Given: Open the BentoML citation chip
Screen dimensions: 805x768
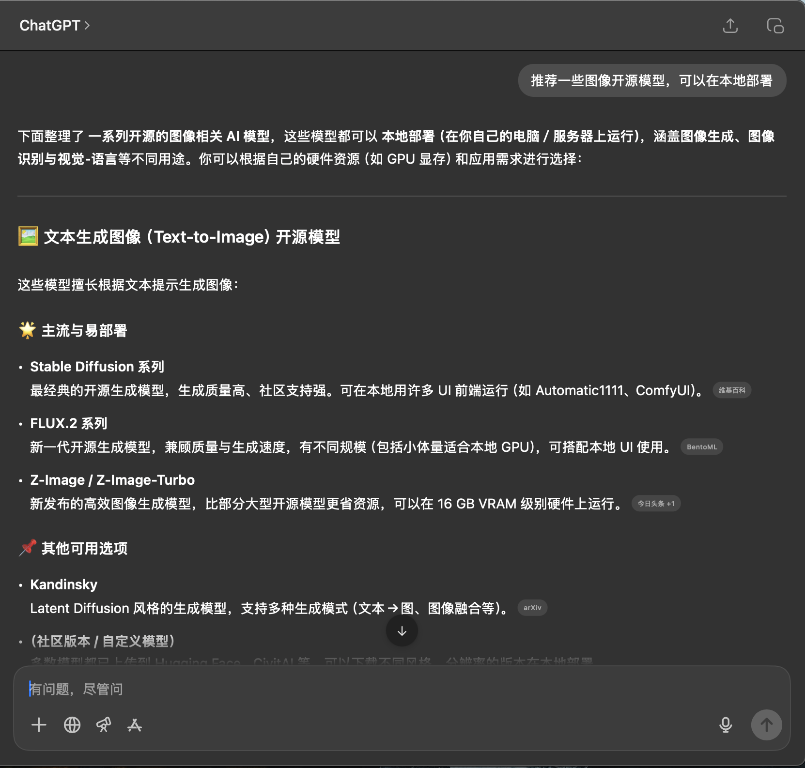Looking at the screenshot, I should (701, 447).
